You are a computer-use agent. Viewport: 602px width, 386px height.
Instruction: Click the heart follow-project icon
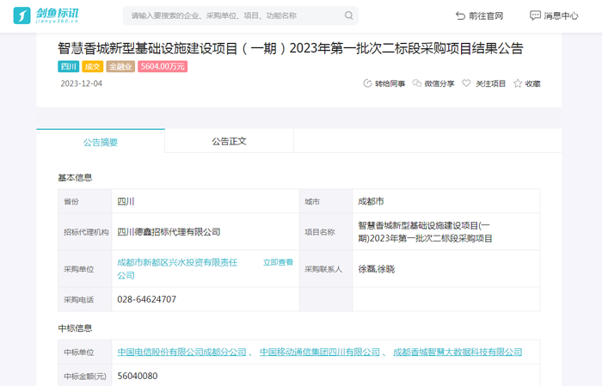[x=466, y=83]
